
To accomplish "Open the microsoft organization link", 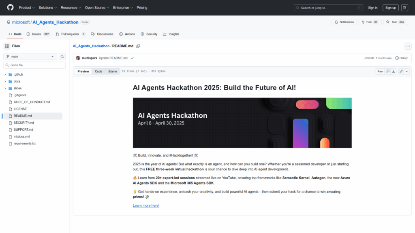I will click(x=21, y=22).
